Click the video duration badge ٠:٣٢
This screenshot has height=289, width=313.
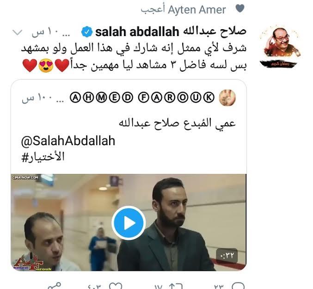(x=227, y=255)
